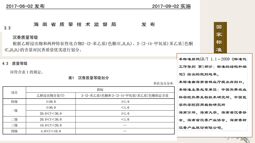
Task: Click the "10.0≤T<20.0" table cell
Action: [x=50, y=125]
